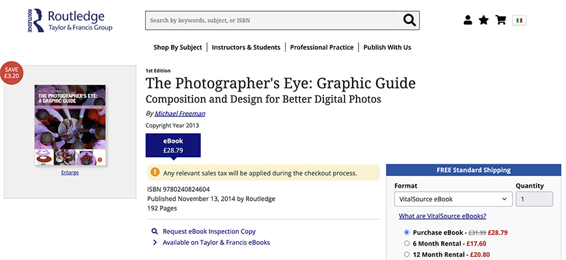Select the 6 Month Rental option
This screenshot has height=260, width=566.
(x=407, y=243)
